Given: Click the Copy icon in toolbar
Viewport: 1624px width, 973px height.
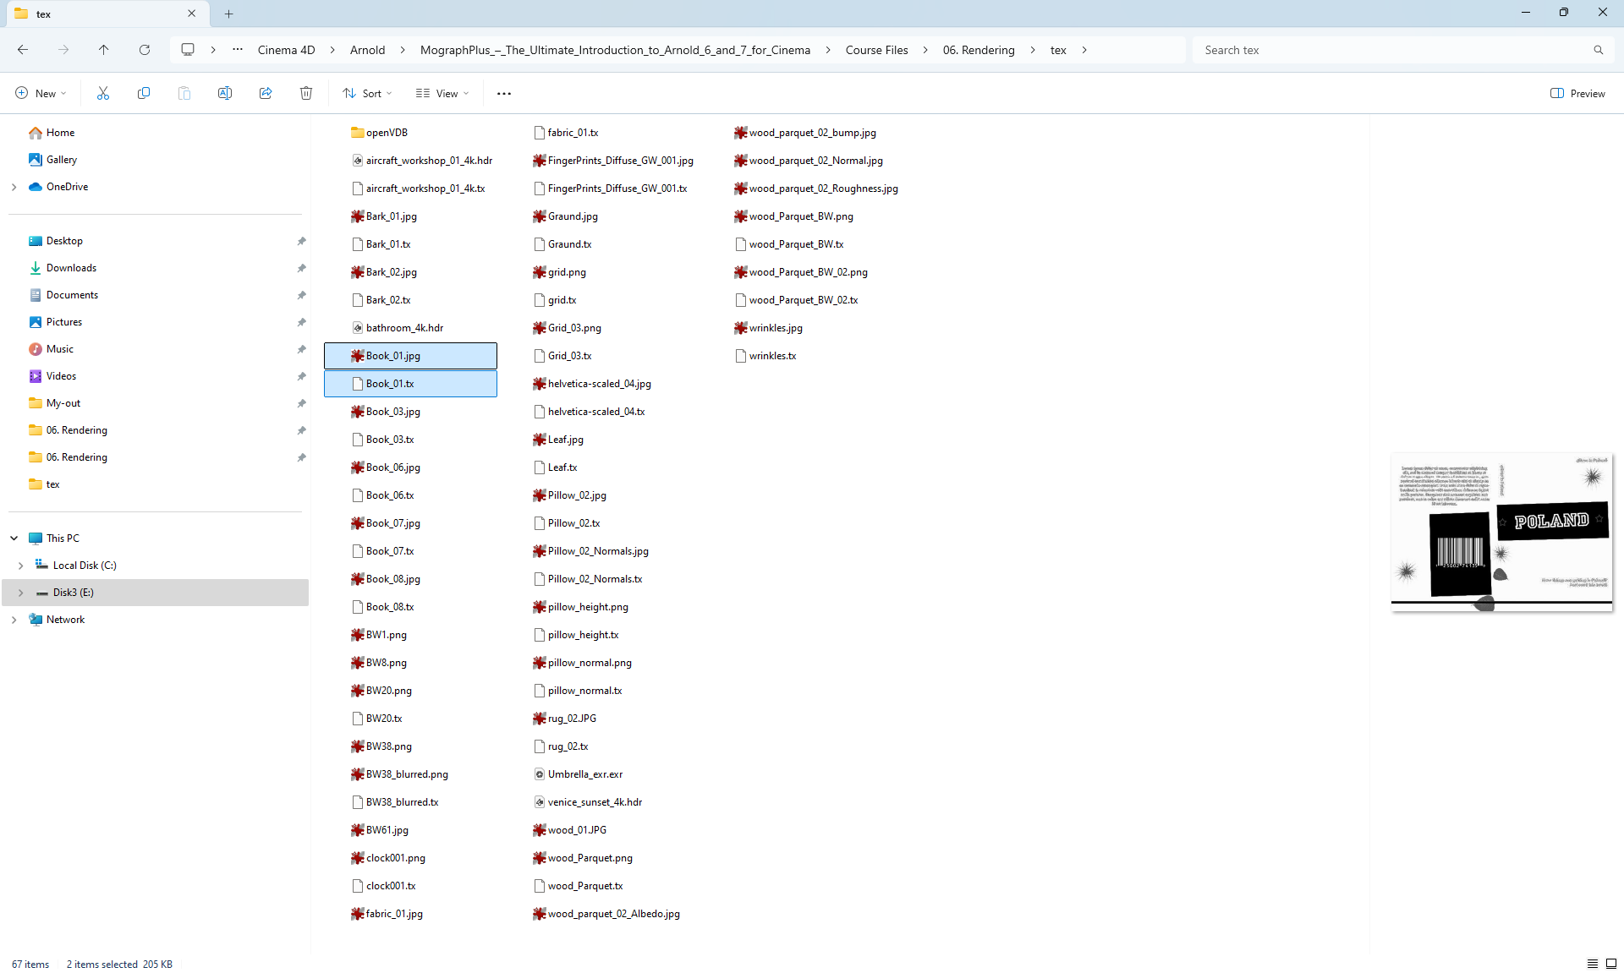Looking at the screenshot, I should [144, 93].
